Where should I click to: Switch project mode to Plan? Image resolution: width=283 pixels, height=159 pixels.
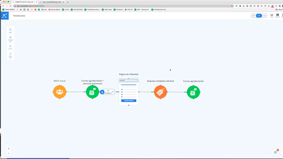259,16
